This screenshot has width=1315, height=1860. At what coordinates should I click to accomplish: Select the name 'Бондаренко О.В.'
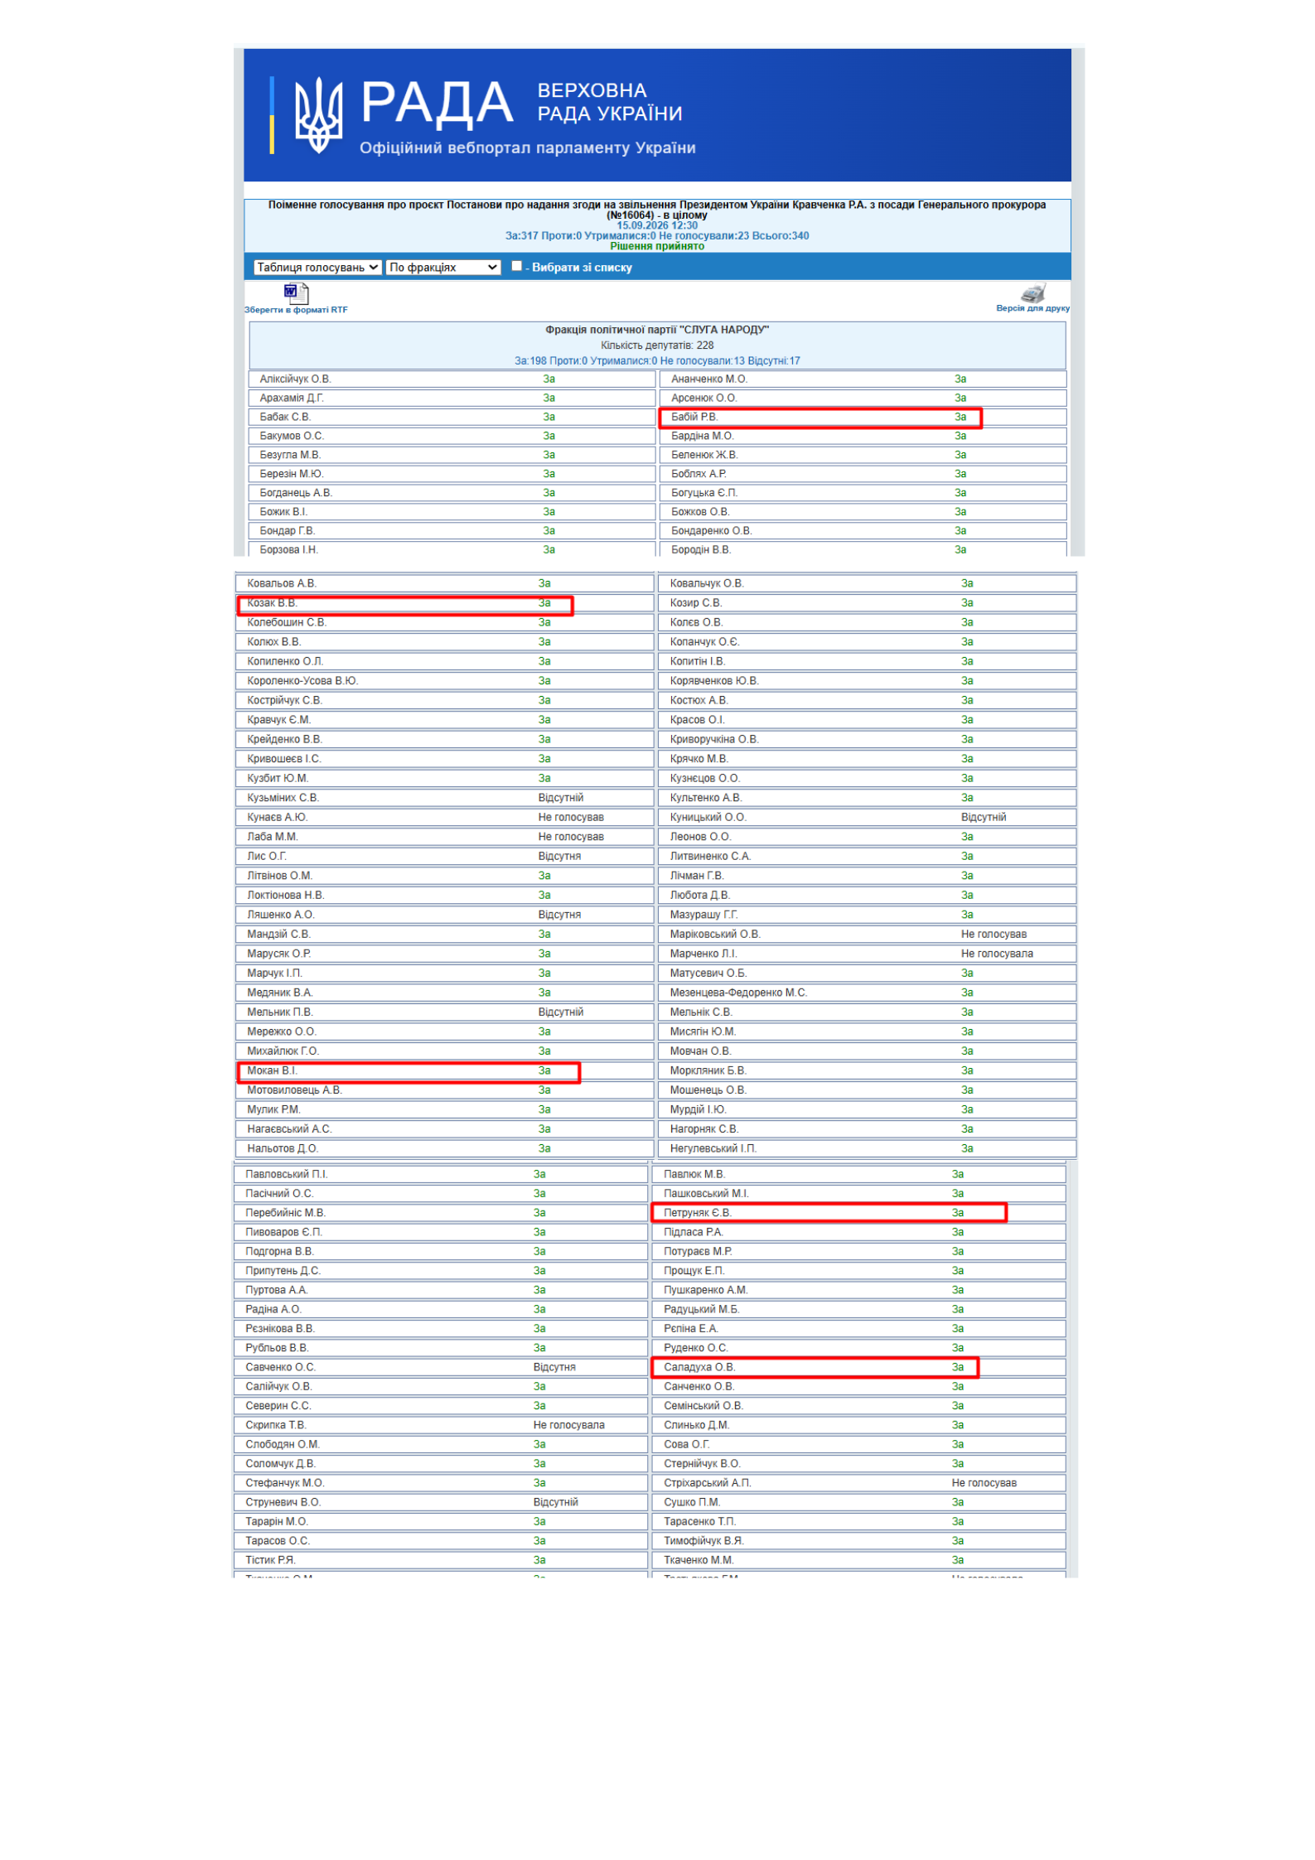(712, 531)
